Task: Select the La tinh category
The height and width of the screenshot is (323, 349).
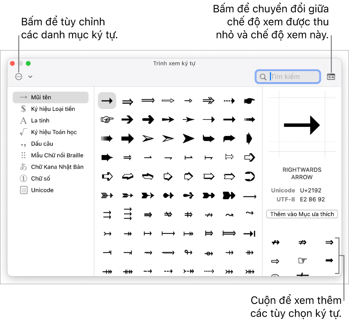Action: pos(50,121)
